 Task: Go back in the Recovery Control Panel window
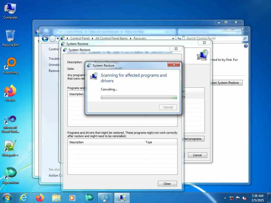click(x=45, y=38)
